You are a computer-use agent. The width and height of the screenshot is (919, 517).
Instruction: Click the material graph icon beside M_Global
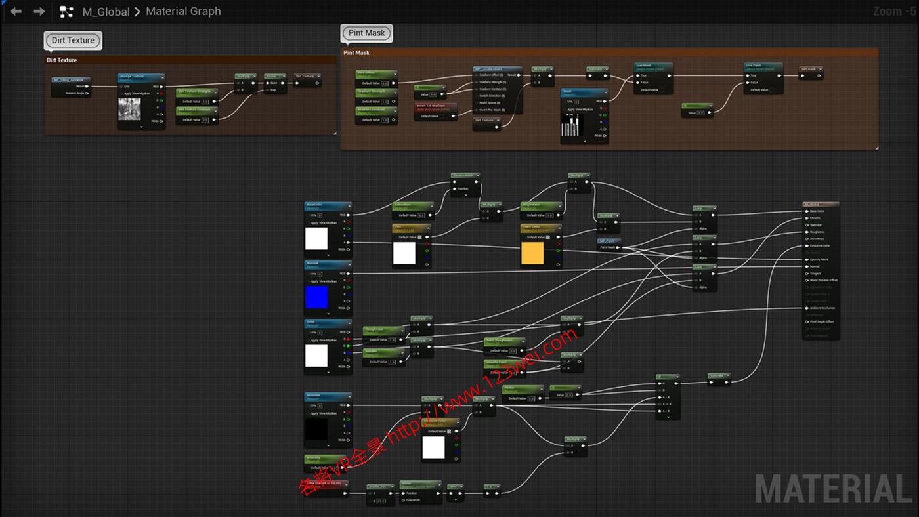click(66, 11)
